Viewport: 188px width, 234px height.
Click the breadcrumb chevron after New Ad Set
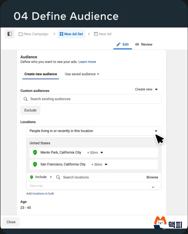point(89,34)
